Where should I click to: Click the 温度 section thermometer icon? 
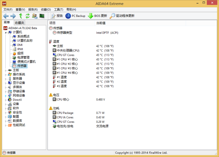pos(51,41)
